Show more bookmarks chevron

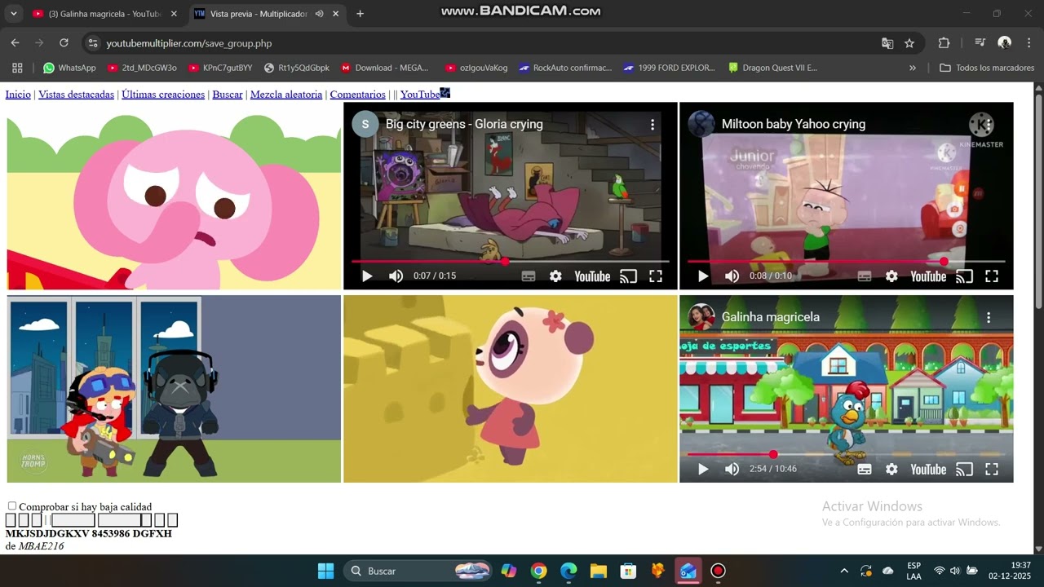tap(913, 68)
